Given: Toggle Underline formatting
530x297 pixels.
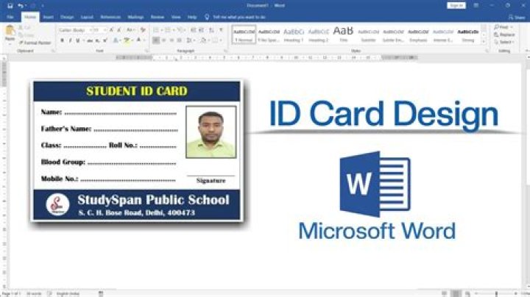Looking at the screenshot, I should (x=78, y=40).
